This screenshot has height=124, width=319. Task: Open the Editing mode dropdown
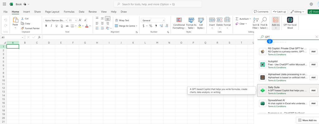pos(297,12)
